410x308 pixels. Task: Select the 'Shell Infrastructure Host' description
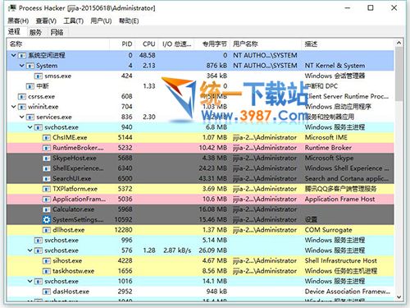pos(341,260)
